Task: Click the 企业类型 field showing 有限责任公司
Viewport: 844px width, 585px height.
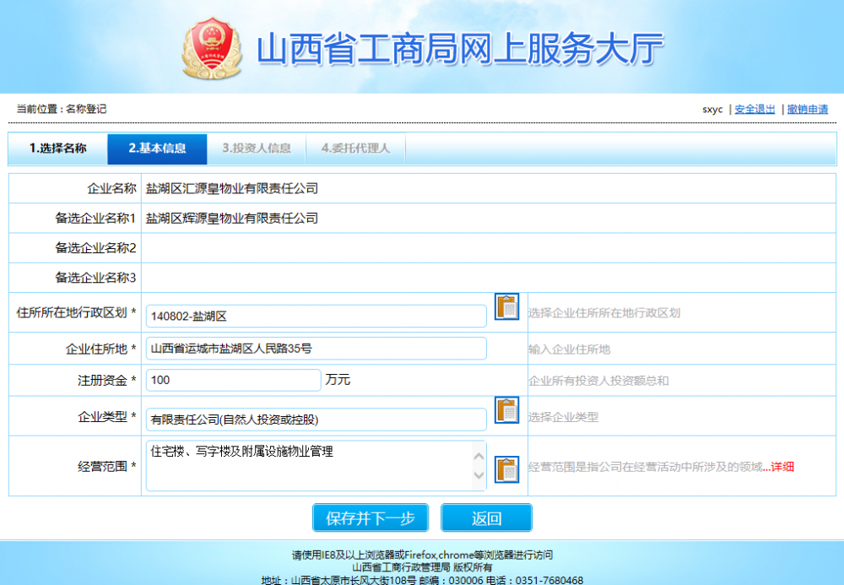Action: (x=316, y=420)
